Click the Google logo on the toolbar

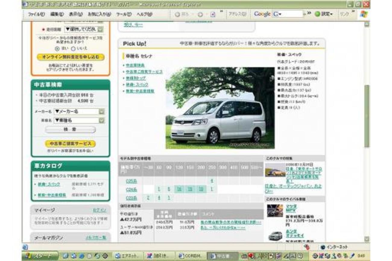tap(262, 14)
